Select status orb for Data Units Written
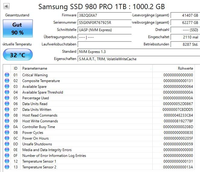Image resolution: width=200 pixels, height=172 pixels. pyautogui.click(x=7, y=109)
